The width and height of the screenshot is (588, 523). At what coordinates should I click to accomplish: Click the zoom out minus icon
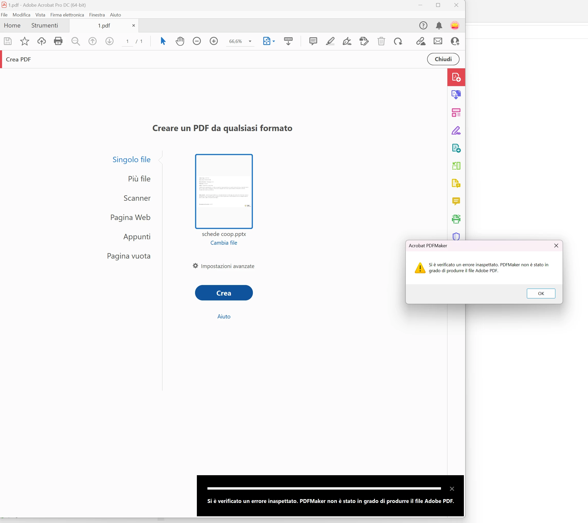pos(197,41)
